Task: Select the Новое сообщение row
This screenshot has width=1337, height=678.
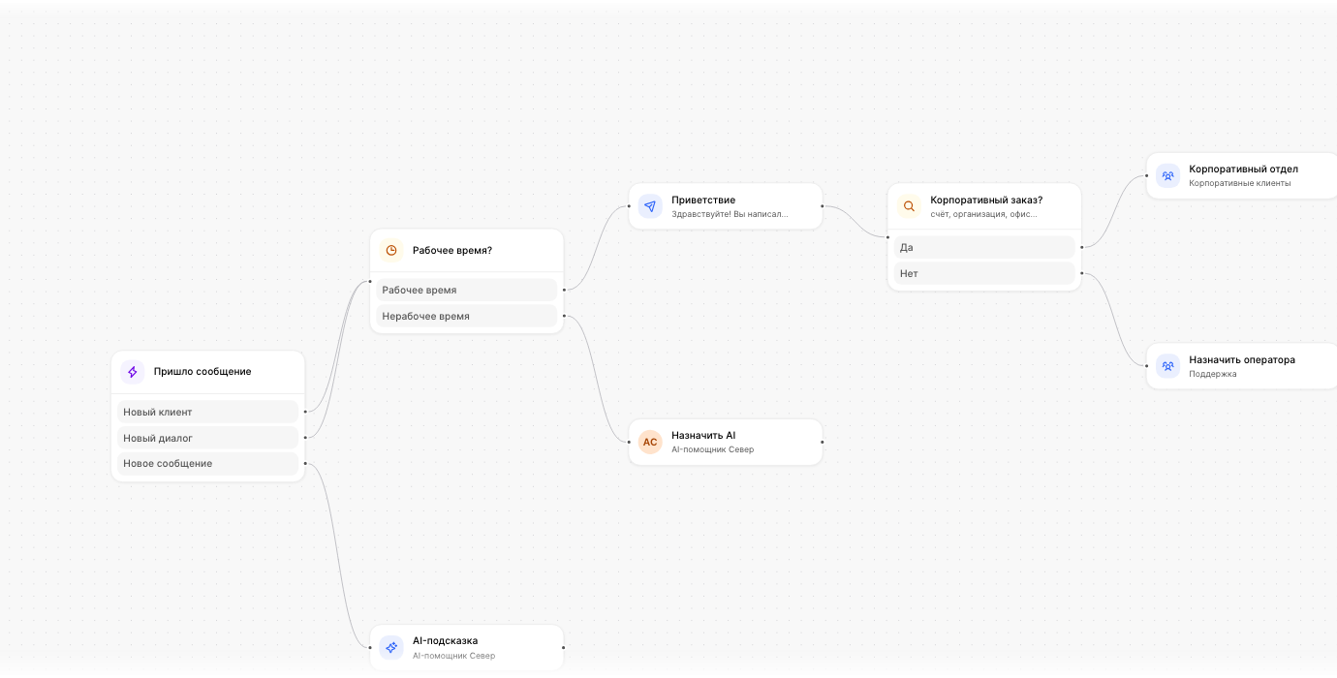Action: point(208,463)
